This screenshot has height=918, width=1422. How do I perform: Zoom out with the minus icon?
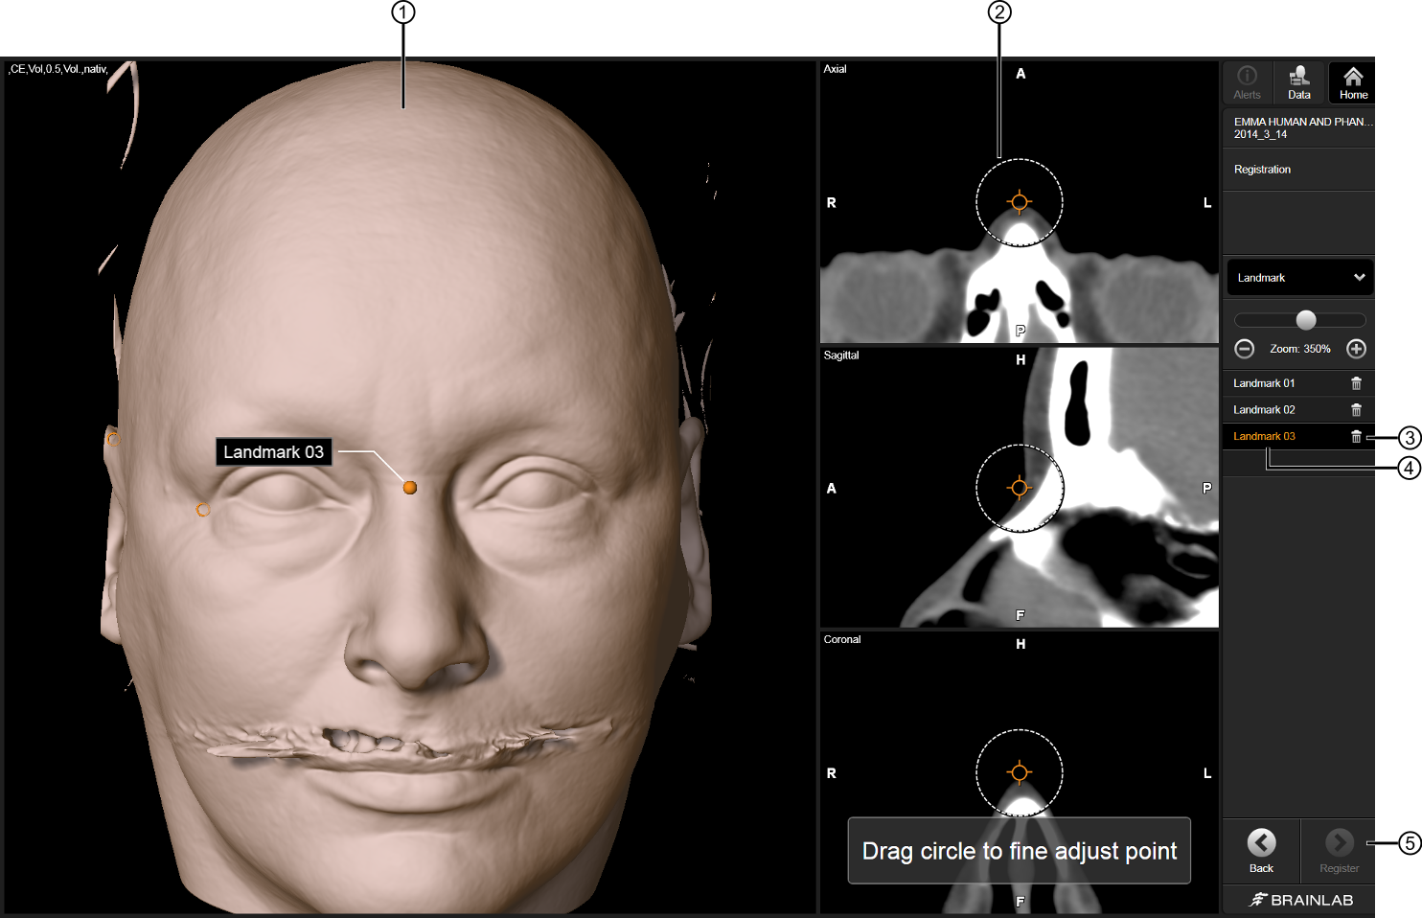coord(1244,349)
